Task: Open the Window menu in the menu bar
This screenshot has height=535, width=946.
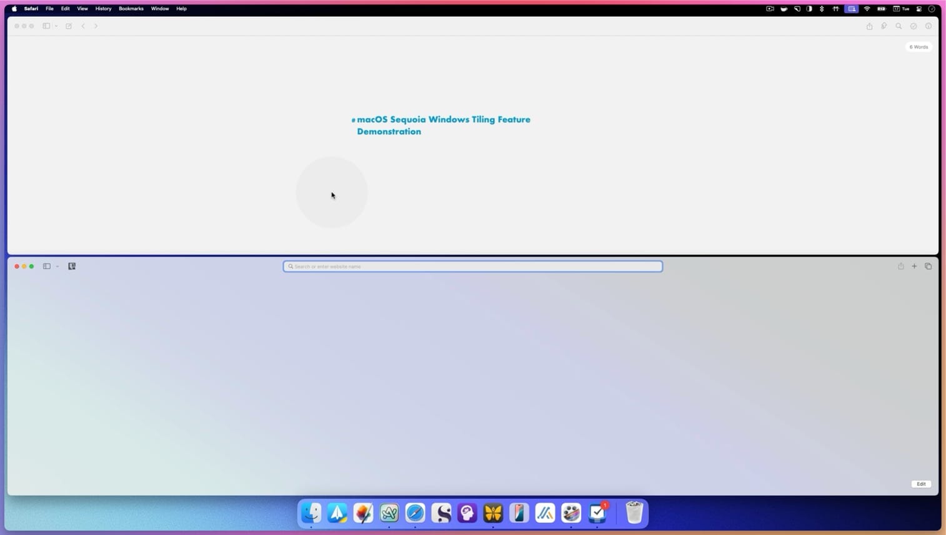Action: [x=160, y=8]
